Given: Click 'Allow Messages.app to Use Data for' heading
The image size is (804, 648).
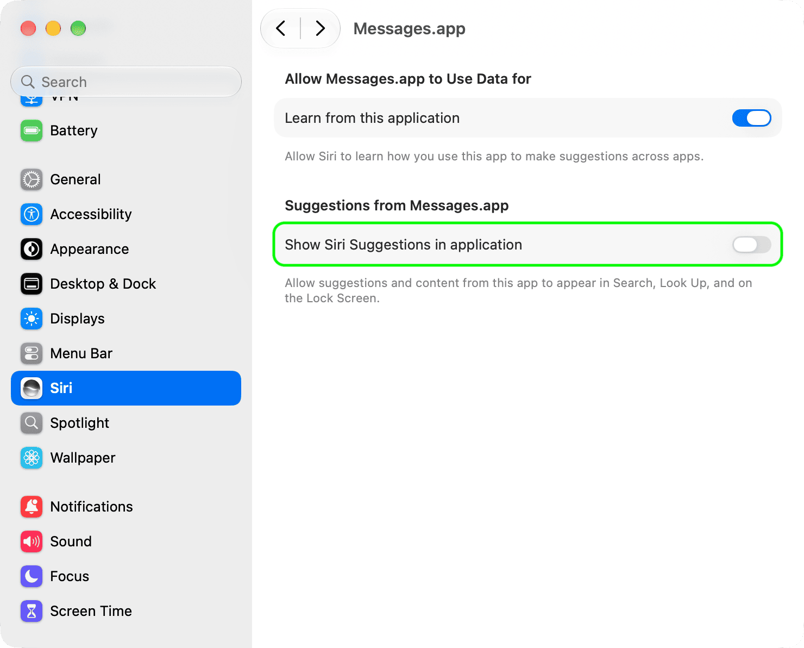Looking at the screenshot, I should click(x=408, y=79).
